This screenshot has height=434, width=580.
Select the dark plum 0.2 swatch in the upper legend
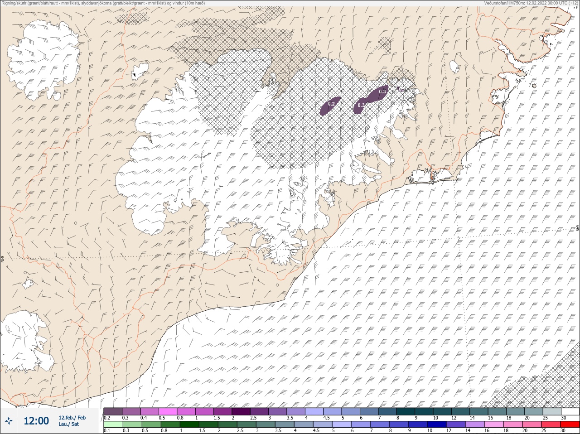point(113,411)
